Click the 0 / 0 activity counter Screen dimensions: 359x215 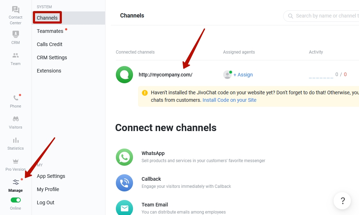[341, 74]
